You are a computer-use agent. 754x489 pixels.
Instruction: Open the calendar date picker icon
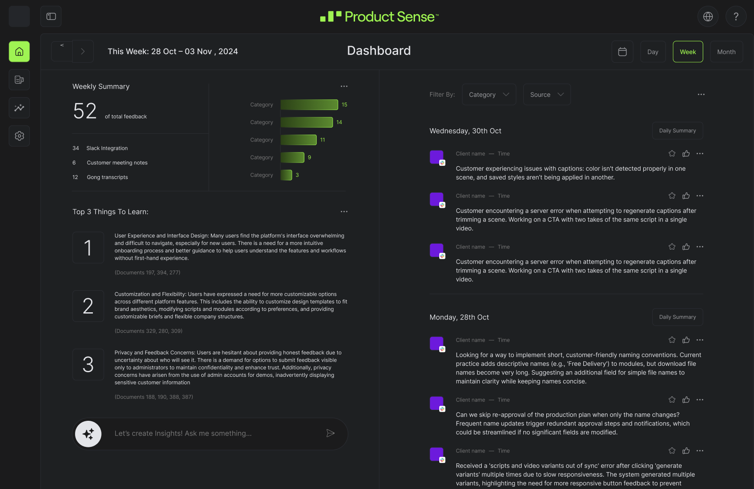[622, 52]
